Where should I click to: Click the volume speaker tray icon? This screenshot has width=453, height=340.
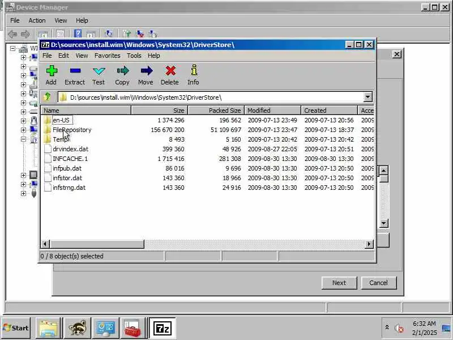click(399, 328)
